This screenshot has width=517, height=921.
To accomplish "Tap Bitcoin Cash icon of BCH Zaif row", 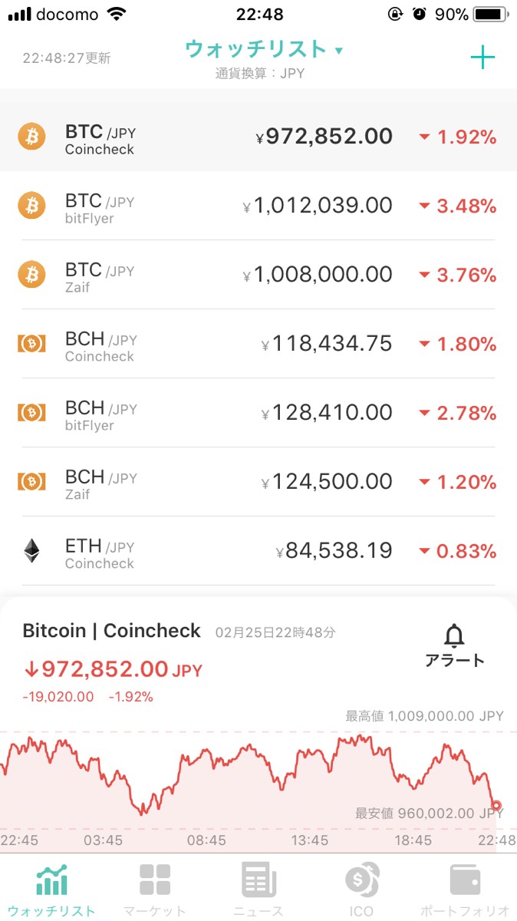I will (x=31, y=482).
